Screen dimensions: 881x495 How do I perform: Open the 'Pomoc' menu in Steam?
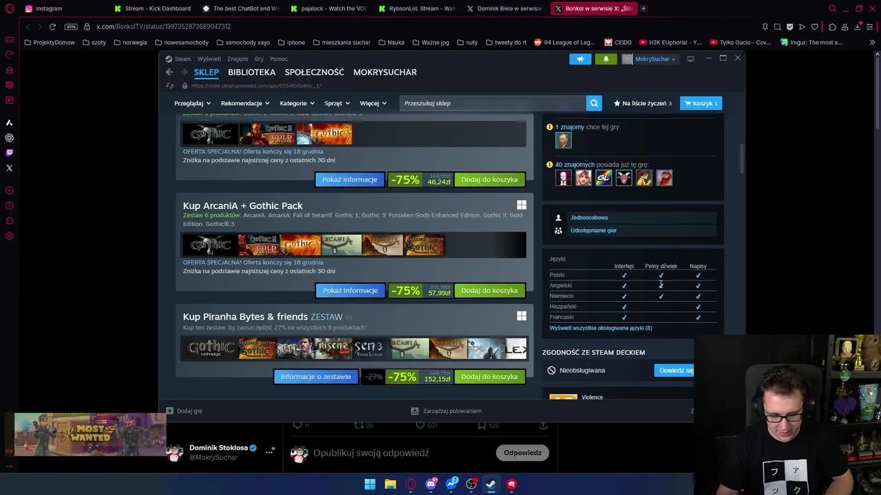[x=279, y=59]
